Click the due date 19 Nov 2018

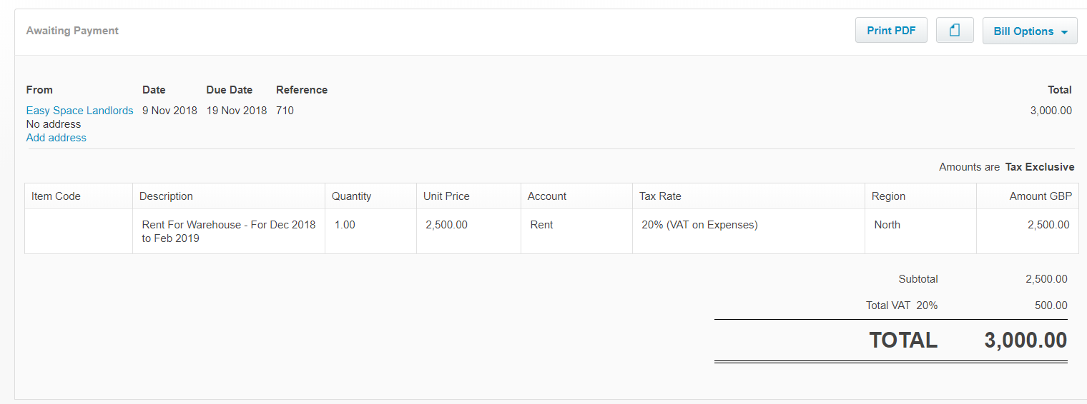(237, 111)
